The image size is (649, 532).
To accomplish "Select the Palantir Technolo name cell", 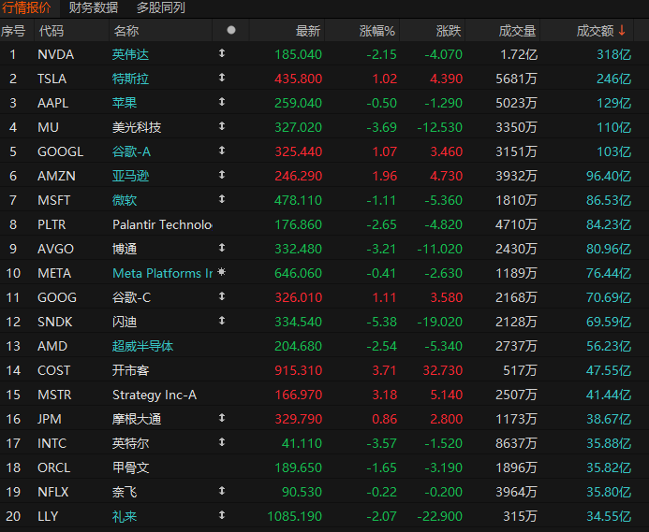I will pyautogui.click(x=162, y=224).
